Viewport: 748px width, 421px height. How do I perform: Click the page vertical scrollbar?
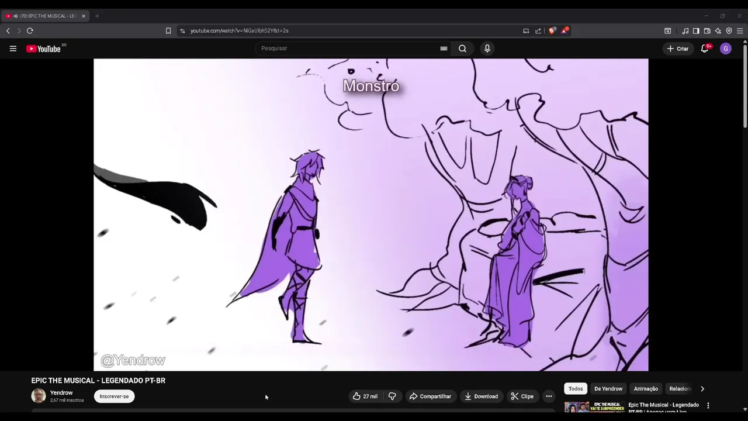pos(744,88)
